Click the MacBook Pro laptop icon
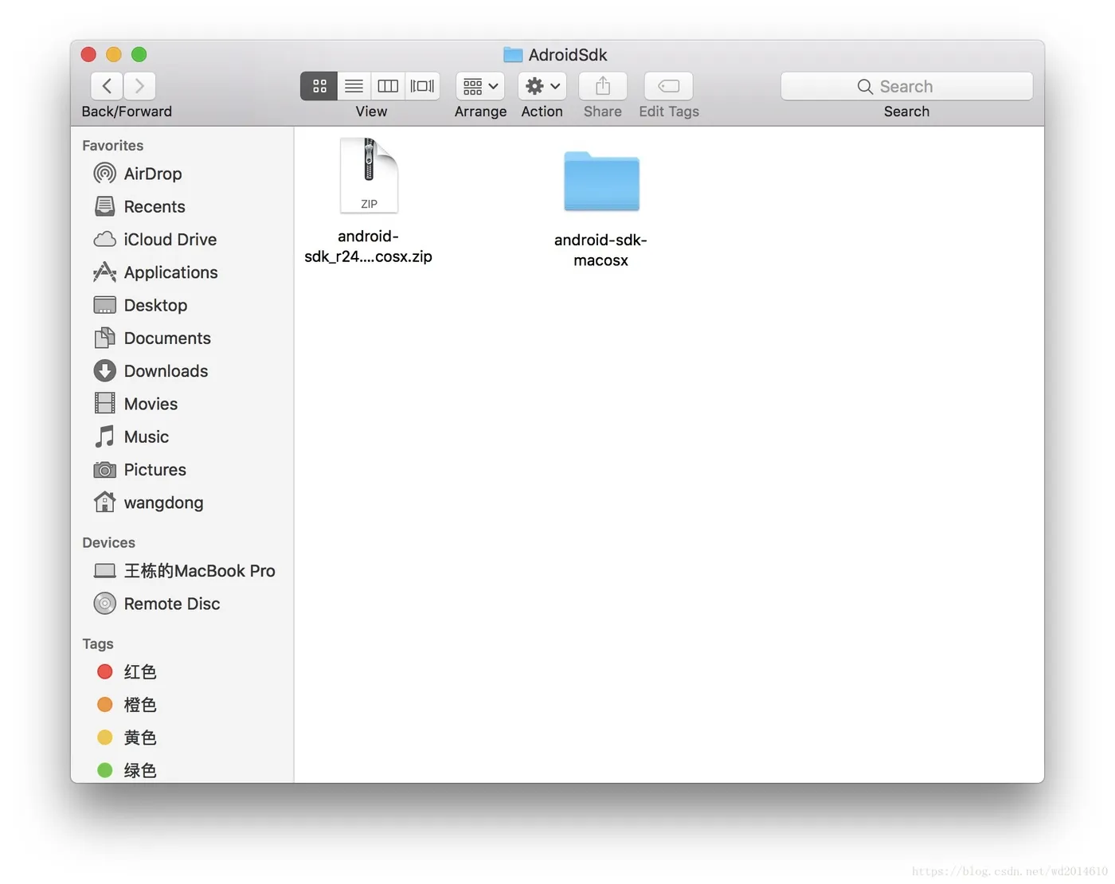This screenshot has width=1115, height=884. [104, 571]
